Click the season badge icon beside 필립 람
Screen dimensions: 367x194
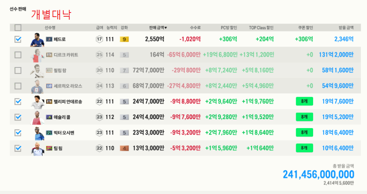pos(49,70)
